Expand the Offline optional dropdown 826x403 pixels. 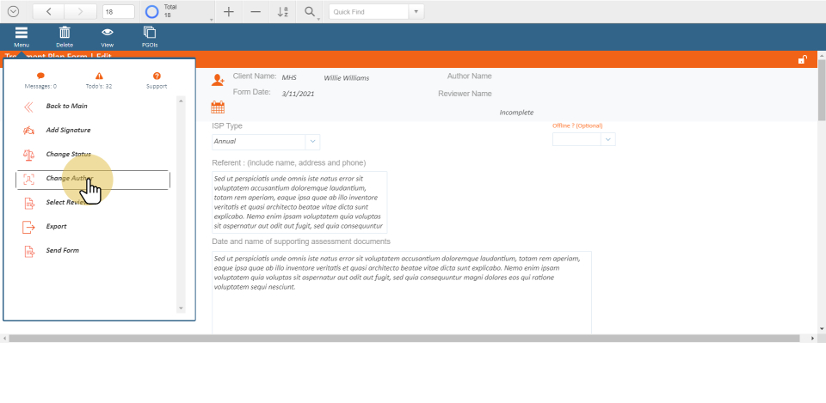tap(608, 139)
